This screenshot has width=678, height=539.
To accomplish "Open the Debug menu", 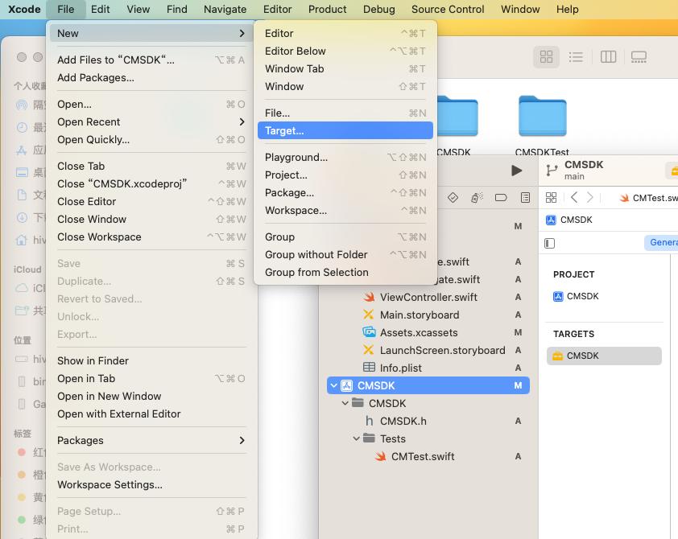I will [x=378, y=9].
